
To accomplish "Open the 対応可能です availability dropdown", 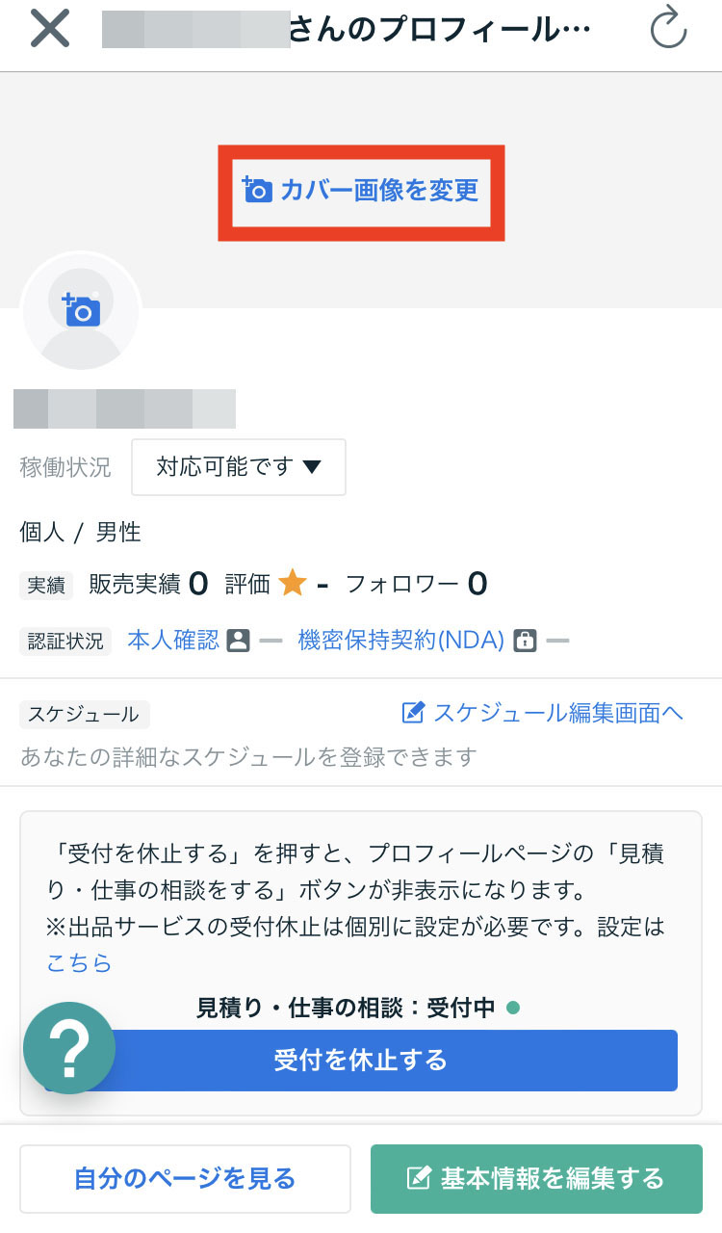I will [239, 467].
